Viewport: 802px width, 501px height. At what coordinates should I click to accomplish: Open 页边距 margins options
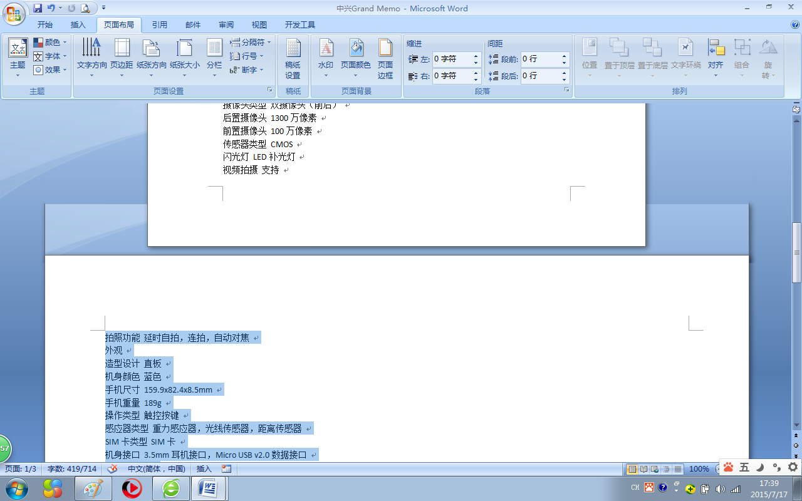coord(122,58)
